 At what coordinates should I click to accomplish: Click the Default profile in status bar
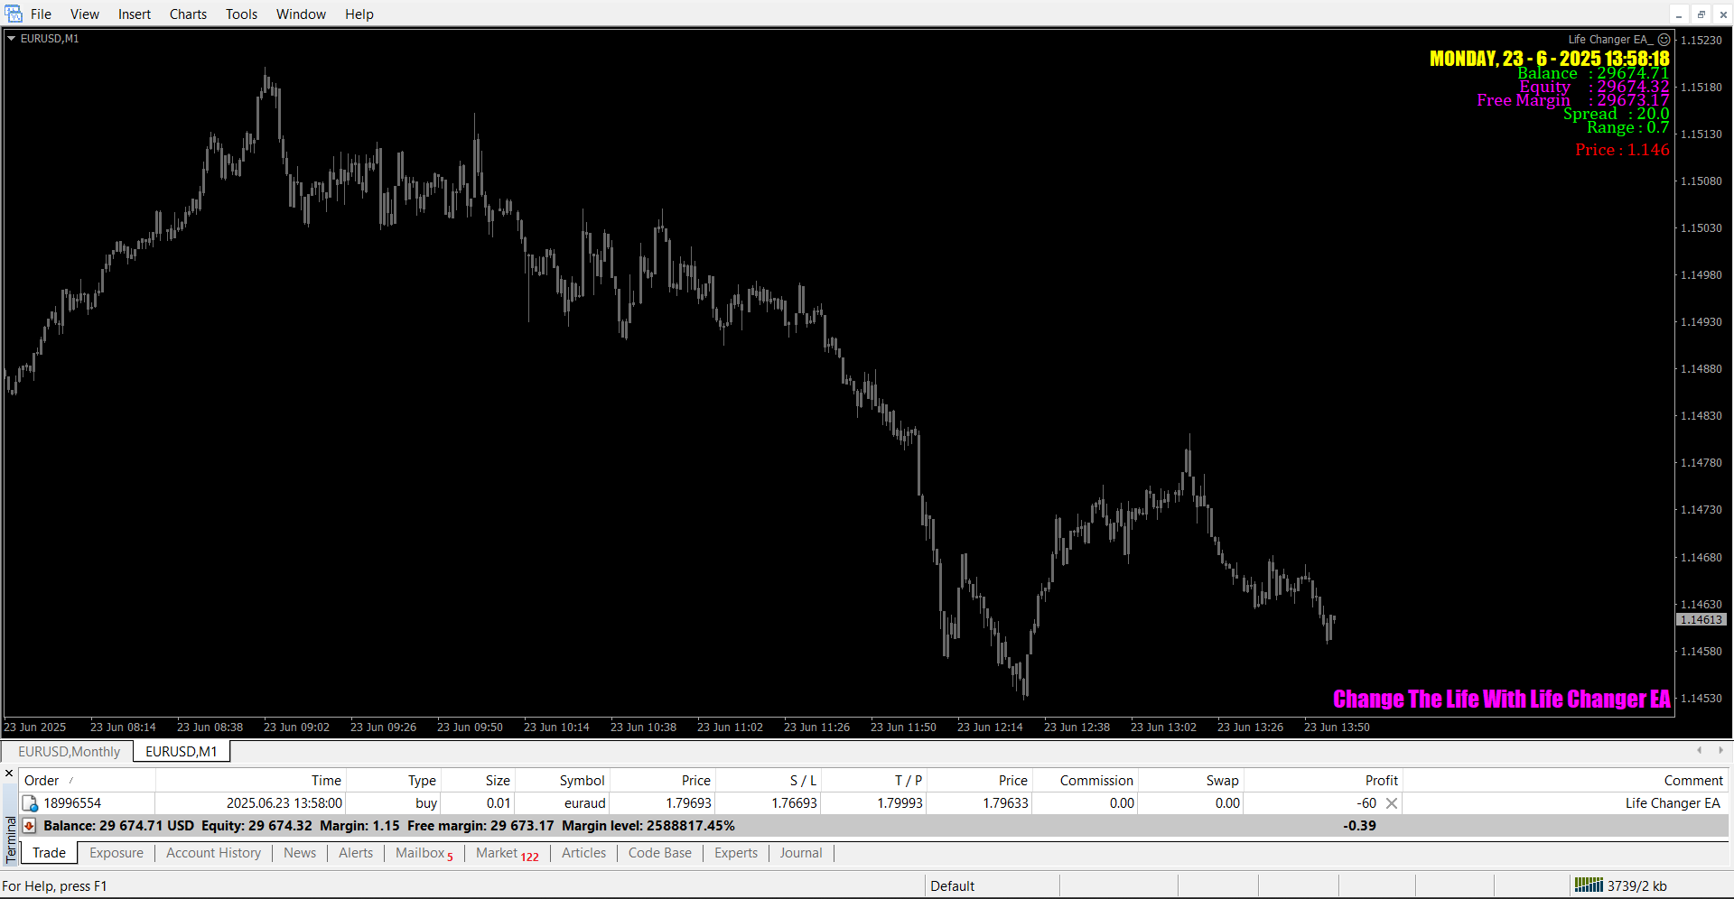(952, 886)
